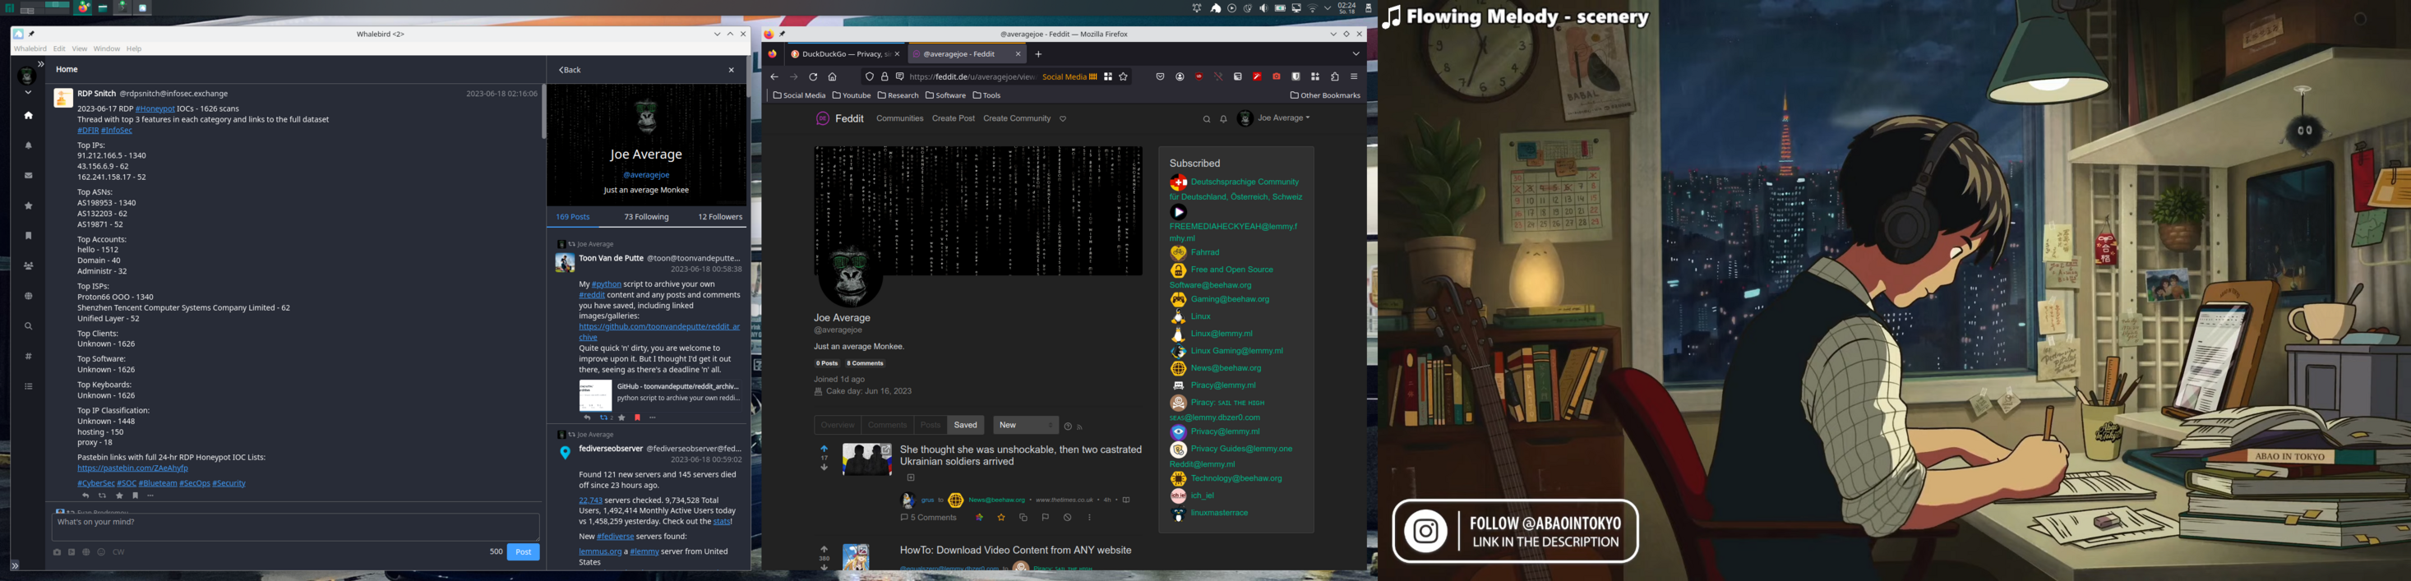Switch to 73 Following tab in profile

(647, 217)
